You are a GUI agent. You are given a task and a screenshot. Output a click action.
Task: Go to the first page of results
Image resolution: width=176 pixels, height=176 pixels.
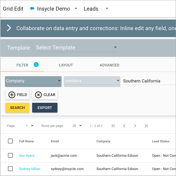pyautogui.click(x=113, y=126)
